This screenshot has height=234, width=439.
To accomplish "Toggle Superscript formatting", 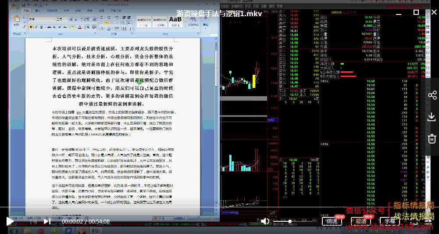I will (x=59, y=27).
